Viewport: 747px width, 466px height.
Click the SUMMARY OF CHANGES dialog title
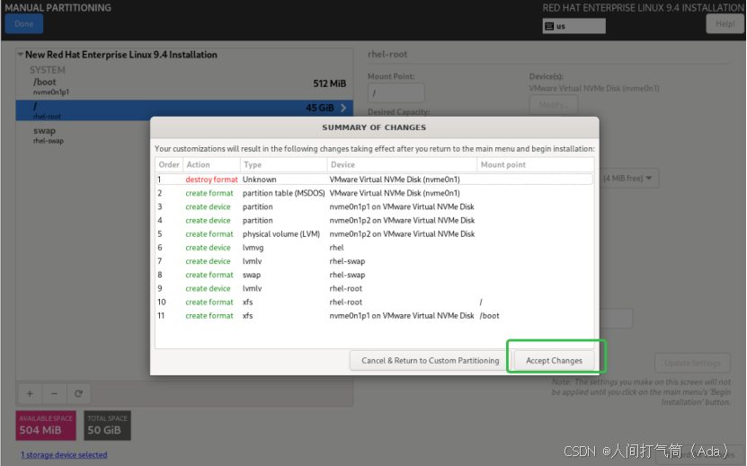[x=374, y=127]
